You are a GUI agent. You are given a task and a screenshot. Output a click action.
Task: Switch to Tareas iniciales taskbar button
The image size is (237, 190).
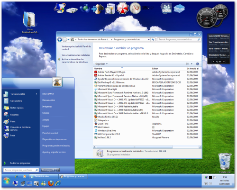point(44,176)
